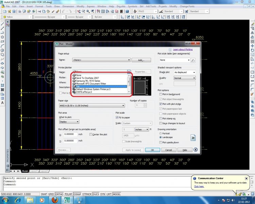Viewport: 255px width, 204px height.
Task: Click the Text Style icon
Action: point(135,11)
